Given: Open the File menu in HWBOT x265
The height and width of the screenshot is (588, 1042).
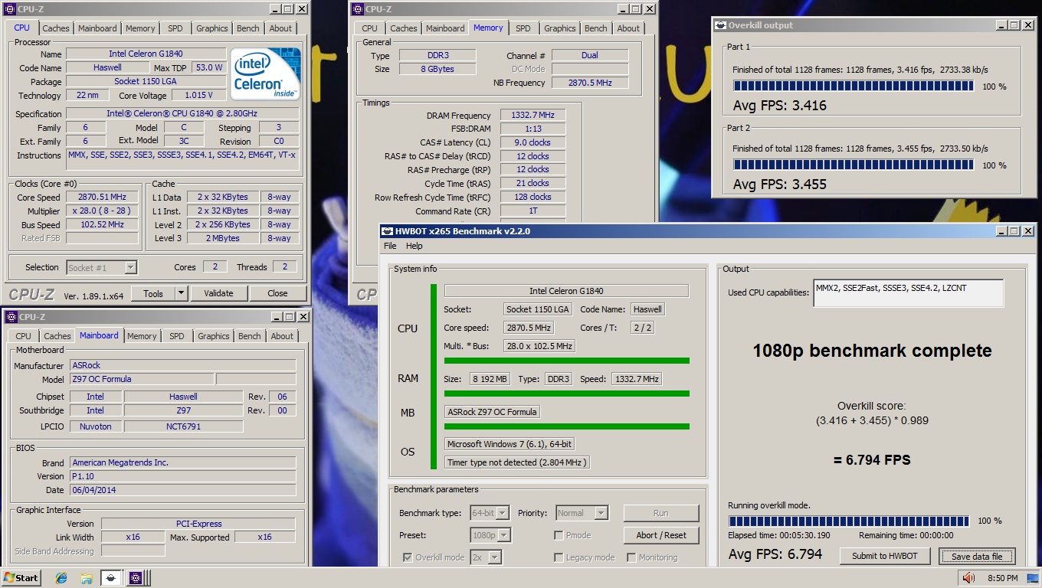Looking at the screenshot, I should pyautogui.click(x=390, y=246).
